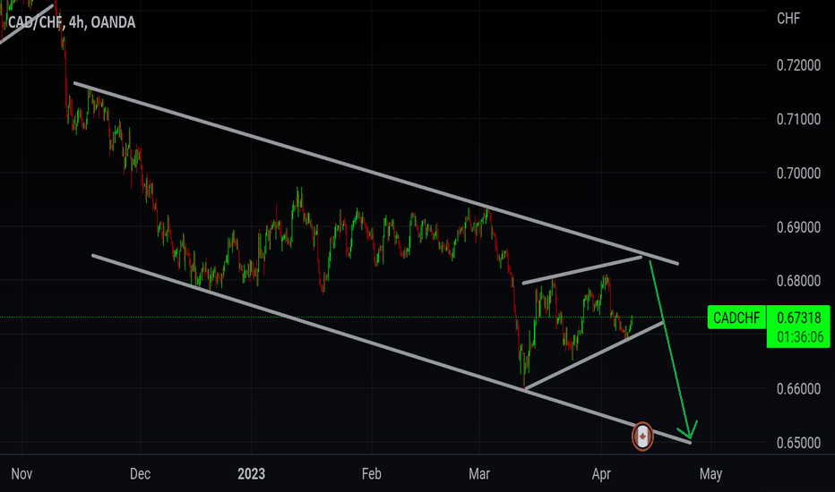Click the 0.72000 price axis level

click(798, 65)
